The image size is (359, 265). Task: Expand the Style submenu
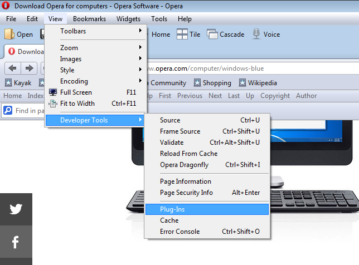[96, 70]
